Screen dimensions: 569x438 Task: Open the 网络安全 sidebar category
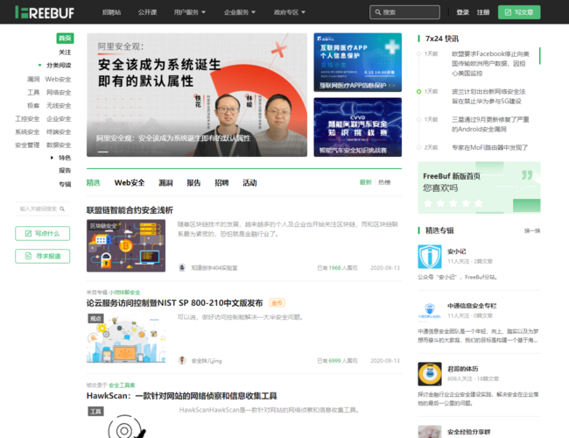pyautogui.click(x=59, y=92)
